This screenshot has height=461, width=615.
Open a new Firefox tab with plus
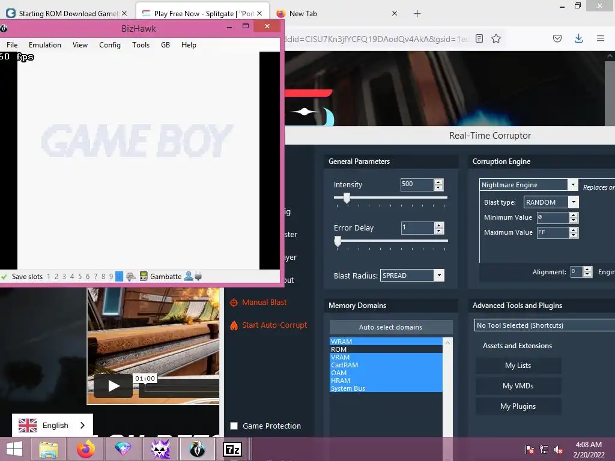pyautogui.click(x=417, y=14)
